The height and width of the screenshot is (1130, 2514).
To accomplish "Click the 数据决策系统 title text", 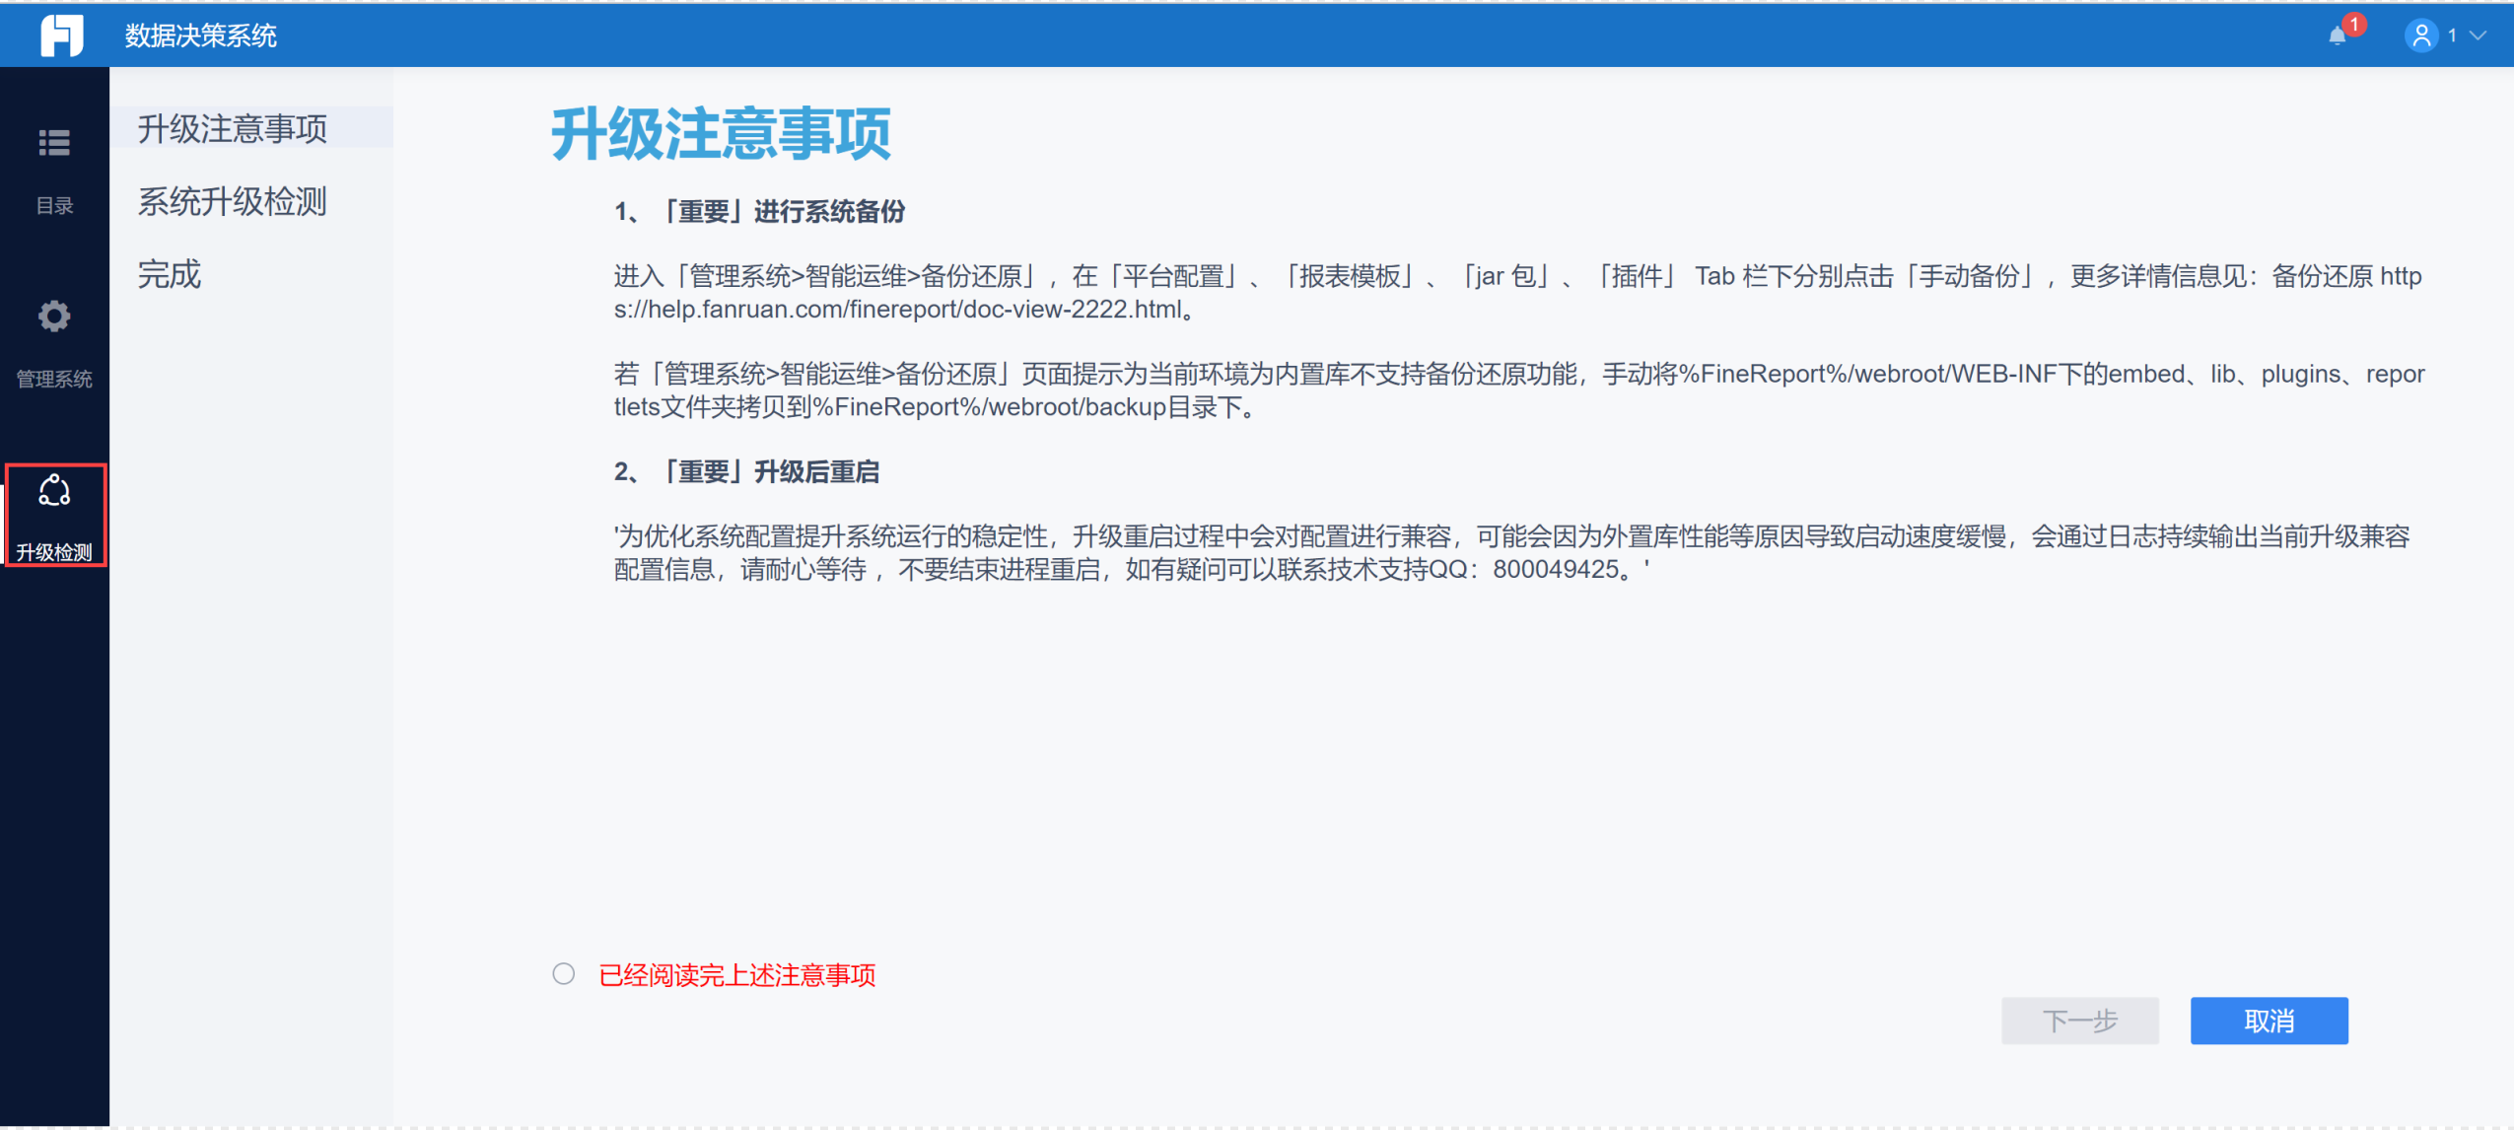I will (200, 36).
